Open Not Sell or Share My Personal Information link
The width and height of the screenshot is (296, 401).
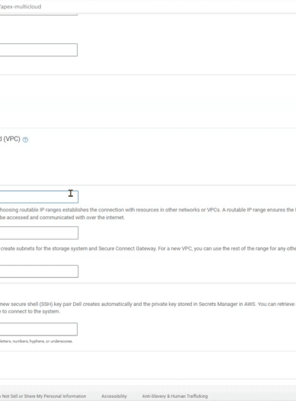pyautogui.click(x=44, y=396)
